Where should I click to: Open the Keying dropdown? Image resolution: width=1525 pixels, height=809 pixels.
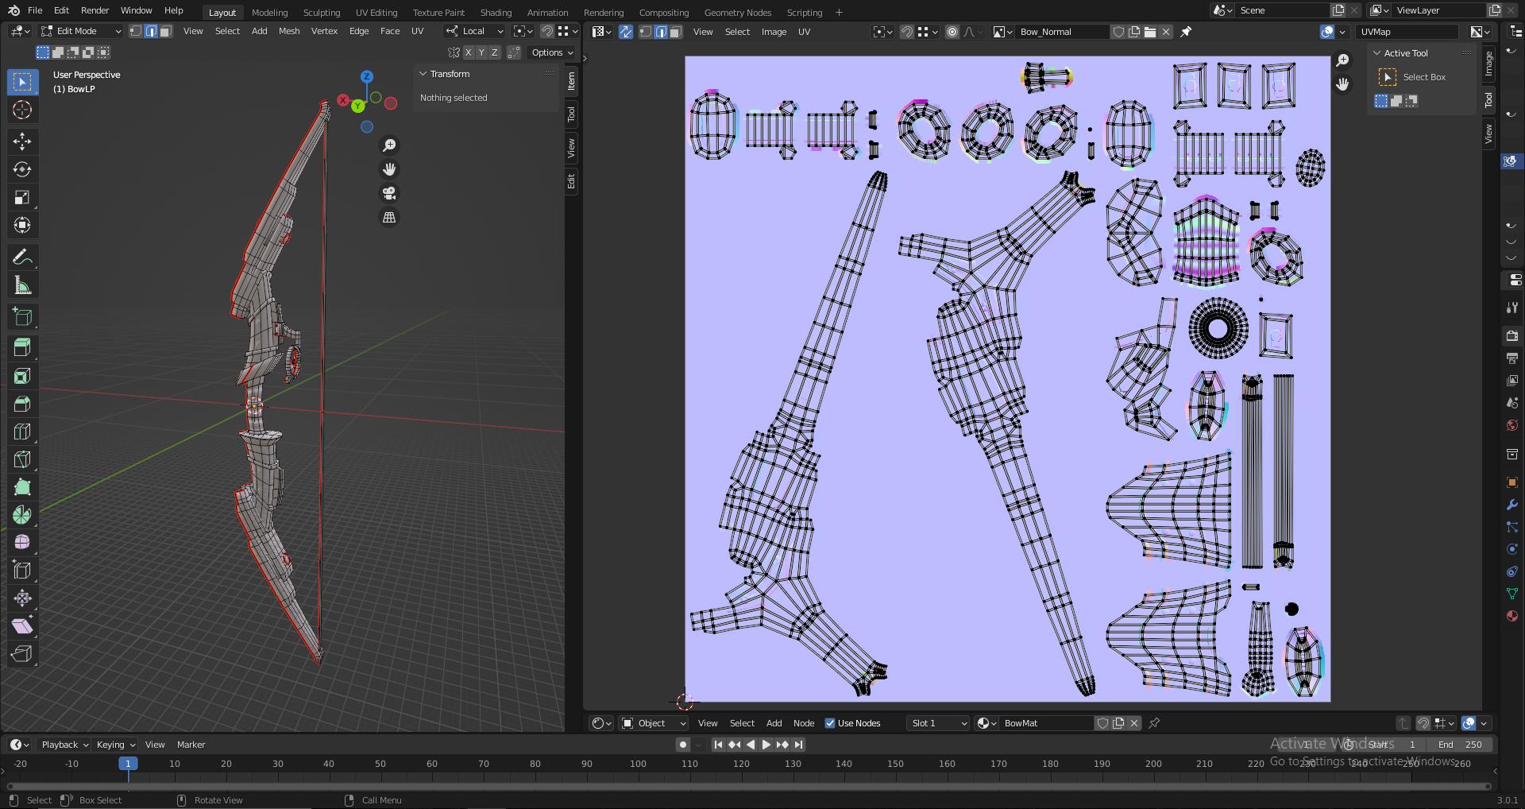[115, 745]
